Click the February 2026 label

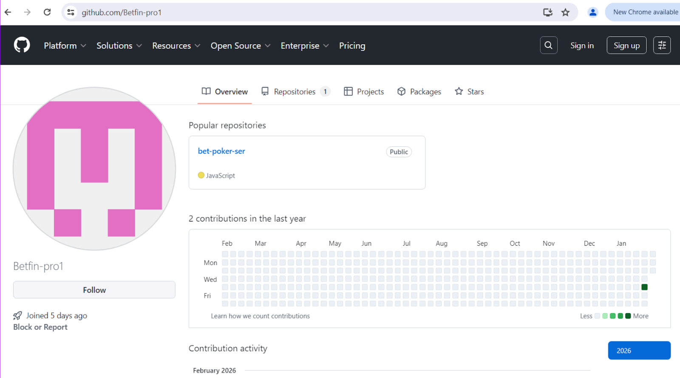215,370
